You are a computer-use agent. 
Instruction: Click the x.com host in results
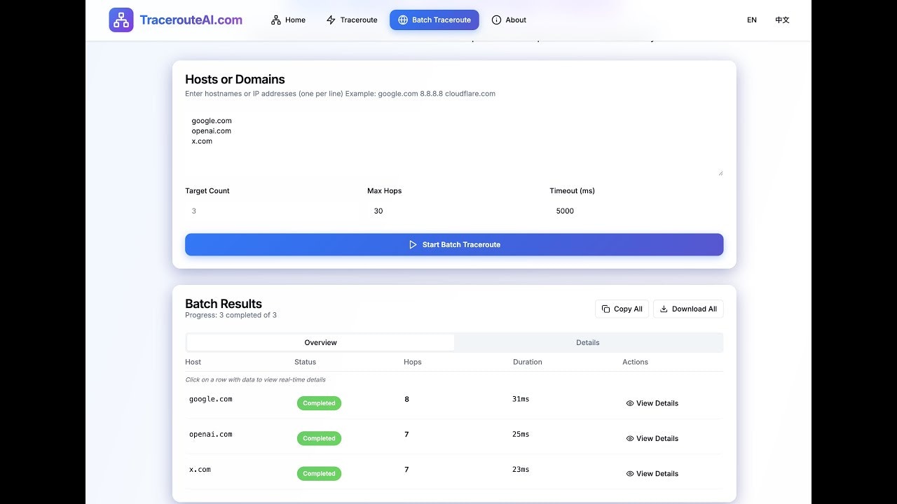(200, 469)
